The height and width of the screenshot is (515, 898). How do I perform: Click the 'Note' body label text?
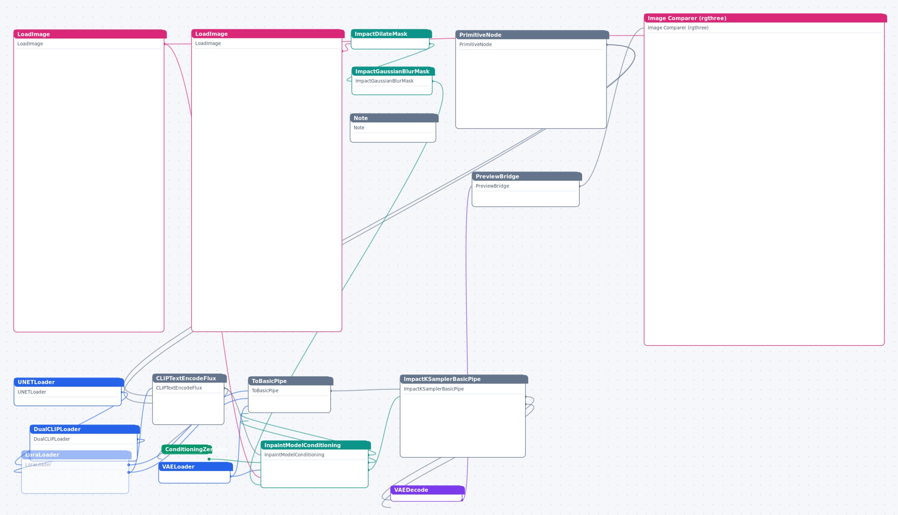pos(359,127)
